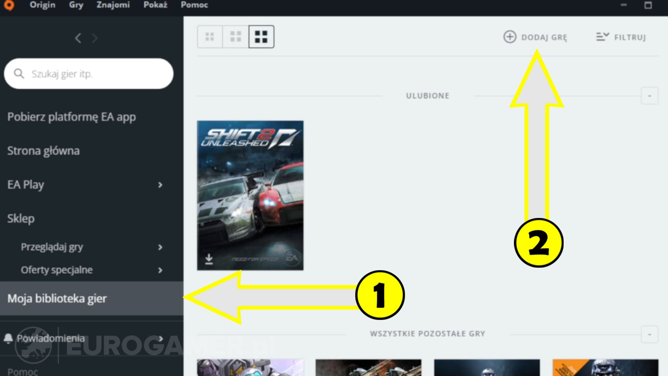Expand the Powiadomienia chevron
This screenshot has width=668, height=376.
[160, 338]
